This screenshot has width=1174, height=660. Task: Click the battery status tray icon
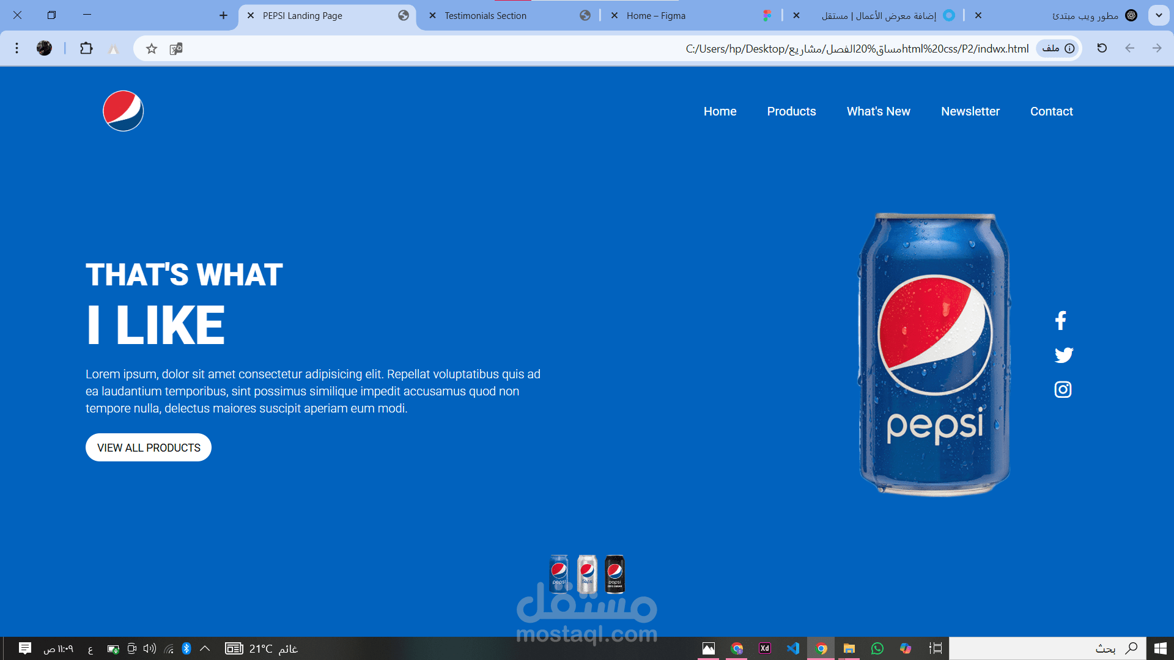pyautogui.click(x=113, y=649)
